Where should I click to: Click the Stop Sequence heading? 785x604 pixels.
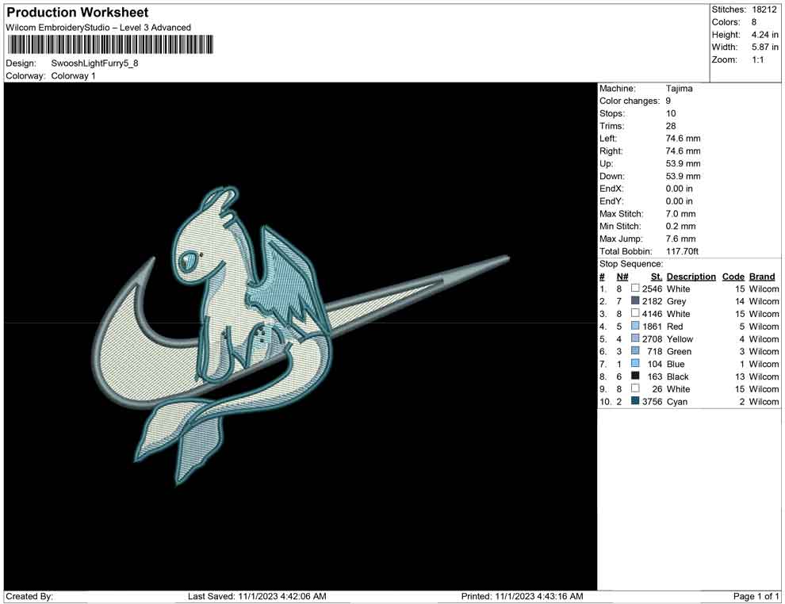(x=631, y=264)
